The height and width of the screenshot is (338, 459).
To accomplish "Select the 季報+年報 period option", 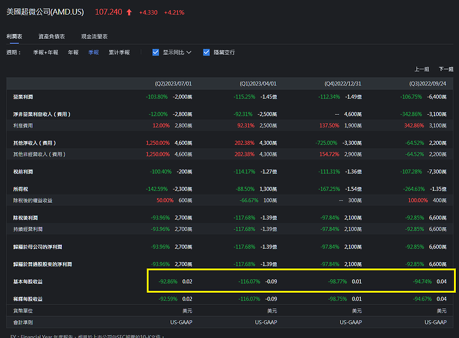I will (46, 52).
